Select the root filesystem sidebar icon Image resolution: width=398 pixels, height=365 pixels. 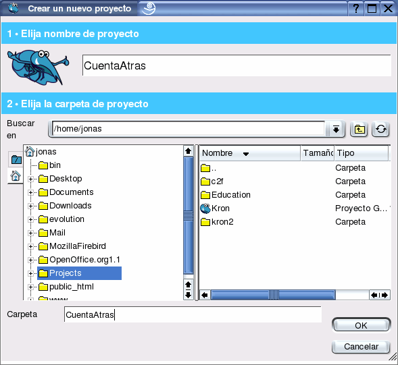[x=16, y=160]
